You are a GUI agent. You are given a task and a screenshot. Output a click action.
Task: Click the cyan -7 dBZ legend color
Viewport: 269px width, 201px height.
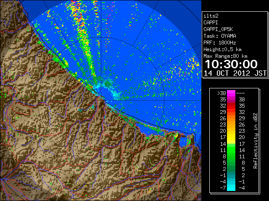(231, 188)
